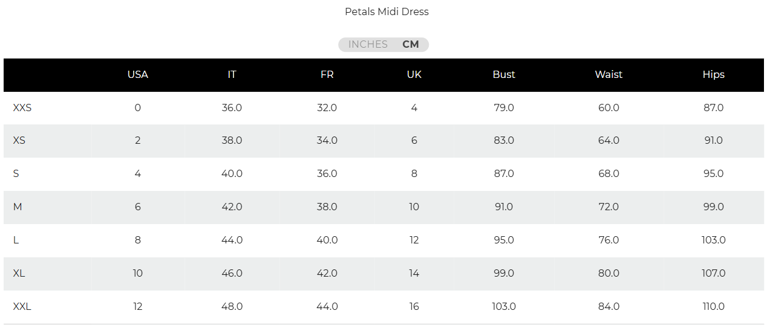Click waist value 60.0 for XXS
This screenshot has height=328, width=767.
click(x=609, y=108)
